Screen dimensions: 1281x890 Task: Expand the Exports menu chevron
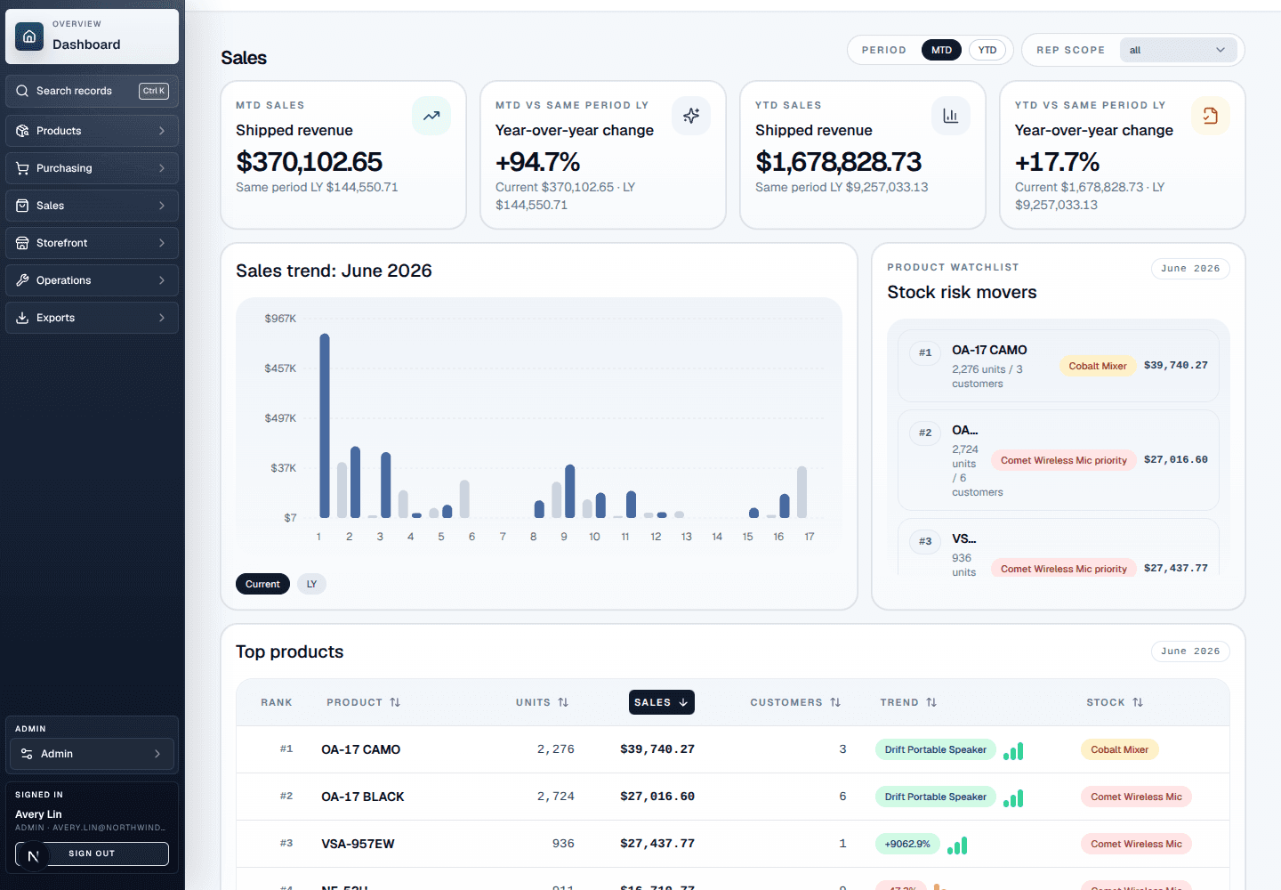coord(162,318)
